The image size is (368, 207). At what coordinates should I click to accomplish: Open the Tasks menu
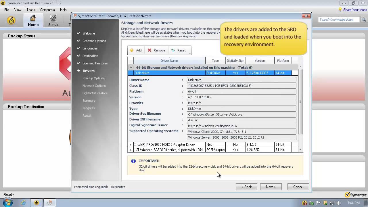click(30, 9)
